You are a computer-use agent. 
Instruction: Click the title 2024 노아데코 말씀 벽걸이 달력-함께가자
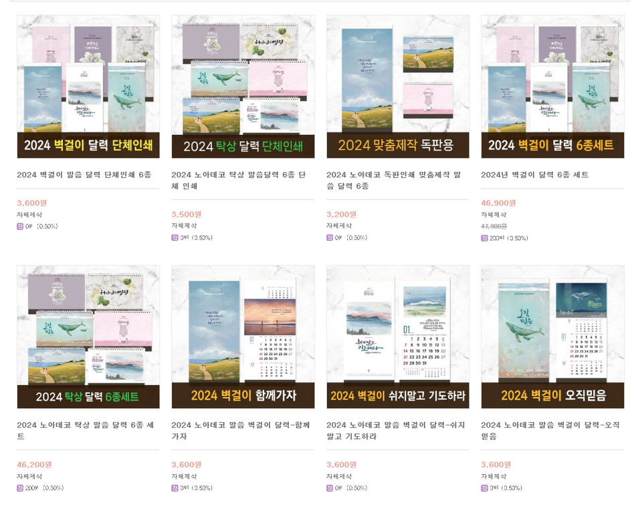pyautogui.click(x=240, y=431)
